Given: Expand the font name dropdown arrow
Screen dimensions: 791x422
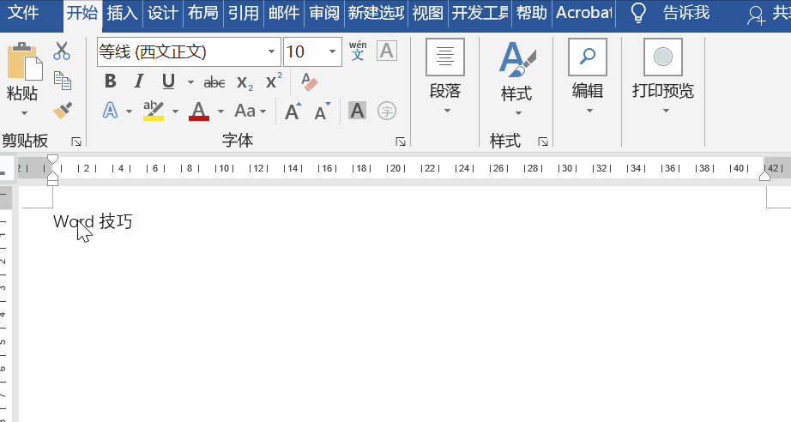Looking at the screenshot, I should click(x=271, y=51).
